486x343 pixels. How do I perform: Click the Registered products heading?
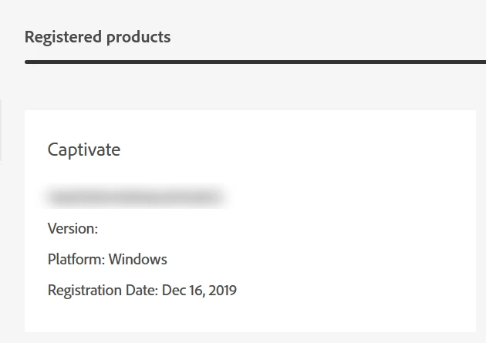pyautogui.click(x=97, y=37)
